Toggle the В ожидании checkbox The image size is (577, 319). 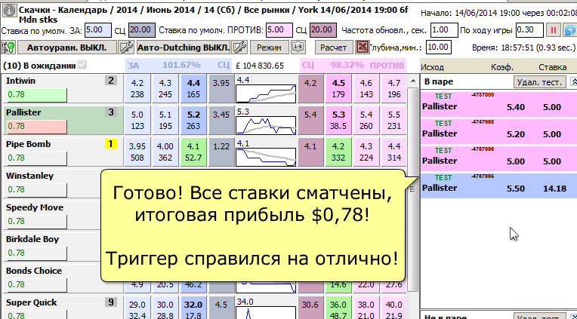tap(82, 66)
